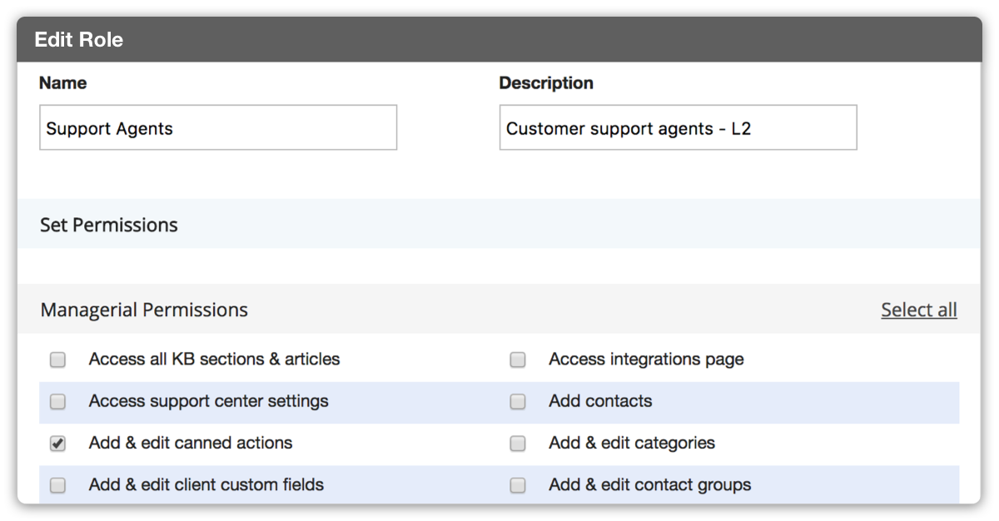
Task: Click the "Edit Role" title bar
Action: tap(79, 38)
